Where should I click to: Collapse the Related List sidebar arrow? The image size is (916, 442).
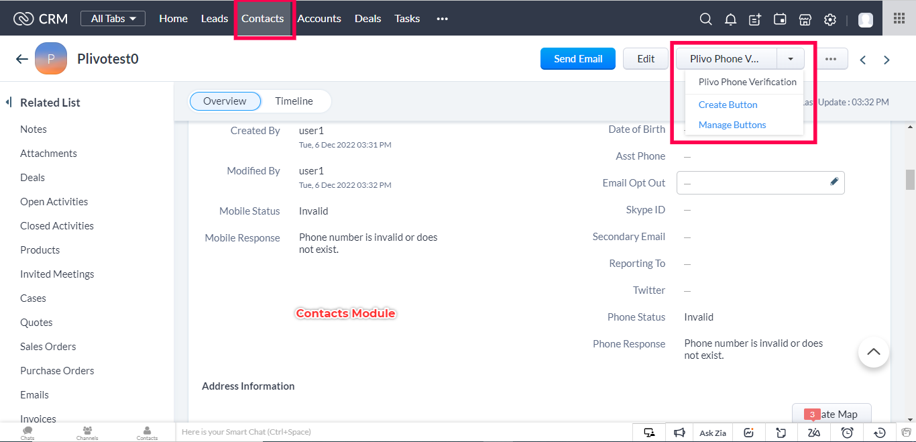pyautogui.click(x=9, y=102)
